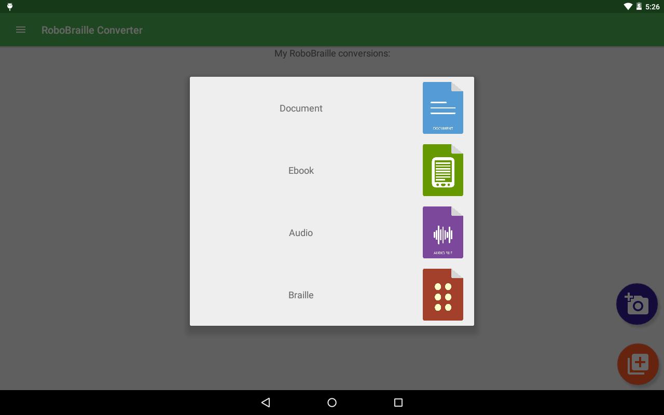Tap the add-file floating button with plus
This screenshot has height=415, width=664.
pyautogui.click(x=638, y=364)
